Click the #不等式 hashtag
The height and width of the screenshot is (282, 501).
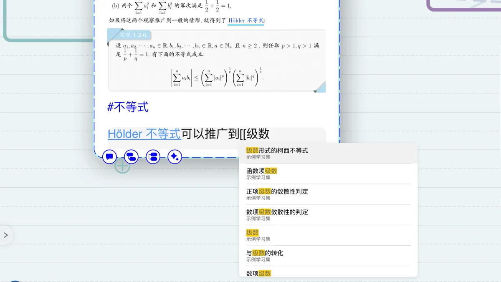[x=128, y=107]
